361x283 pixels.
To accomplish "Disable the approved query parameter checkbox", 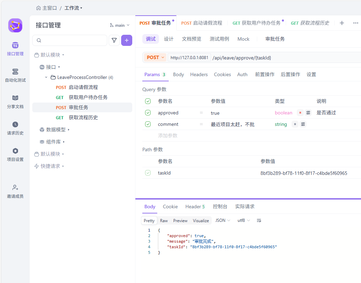I will (x=148, y=113).
